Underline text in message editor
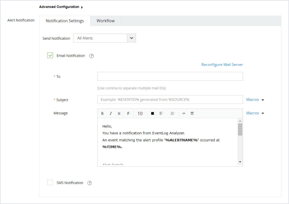Screen dimensions: 289x204 click(119, 114)
